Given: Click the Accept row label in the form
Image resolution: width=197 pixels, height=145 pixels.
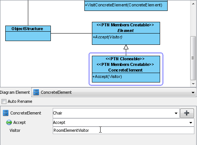Looking at the screenshot, I should click(x=20, y=122).
